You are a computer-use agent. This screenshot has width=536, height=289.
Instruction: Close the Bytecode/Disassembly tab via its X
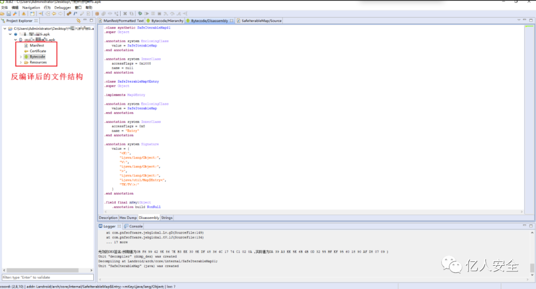coord(231,20)
